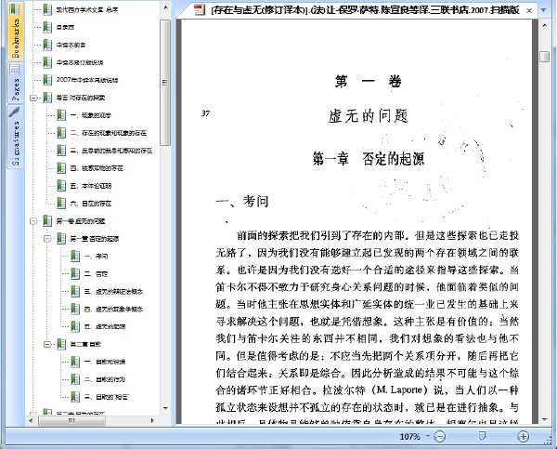Open the 107% zoom level dropdown
Image resolution: width=557 pixels, height=449 pixels.
coord(428,436)
